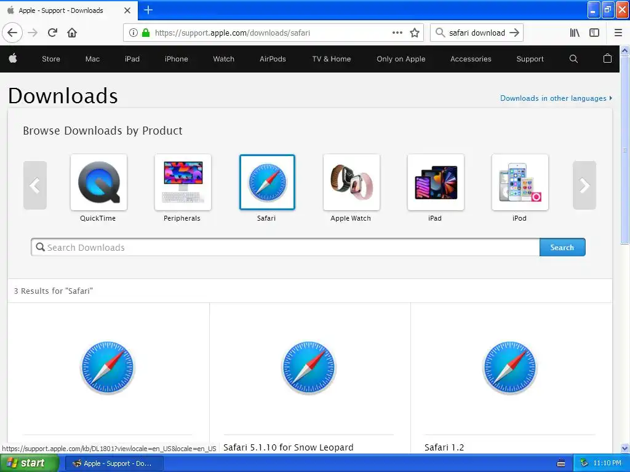Open the Watch menu item
This screenshot has height=472, width=630.
coord(224,58)
